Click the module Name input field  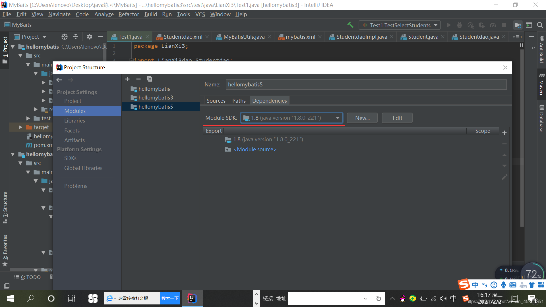click(x=366, y=84)
